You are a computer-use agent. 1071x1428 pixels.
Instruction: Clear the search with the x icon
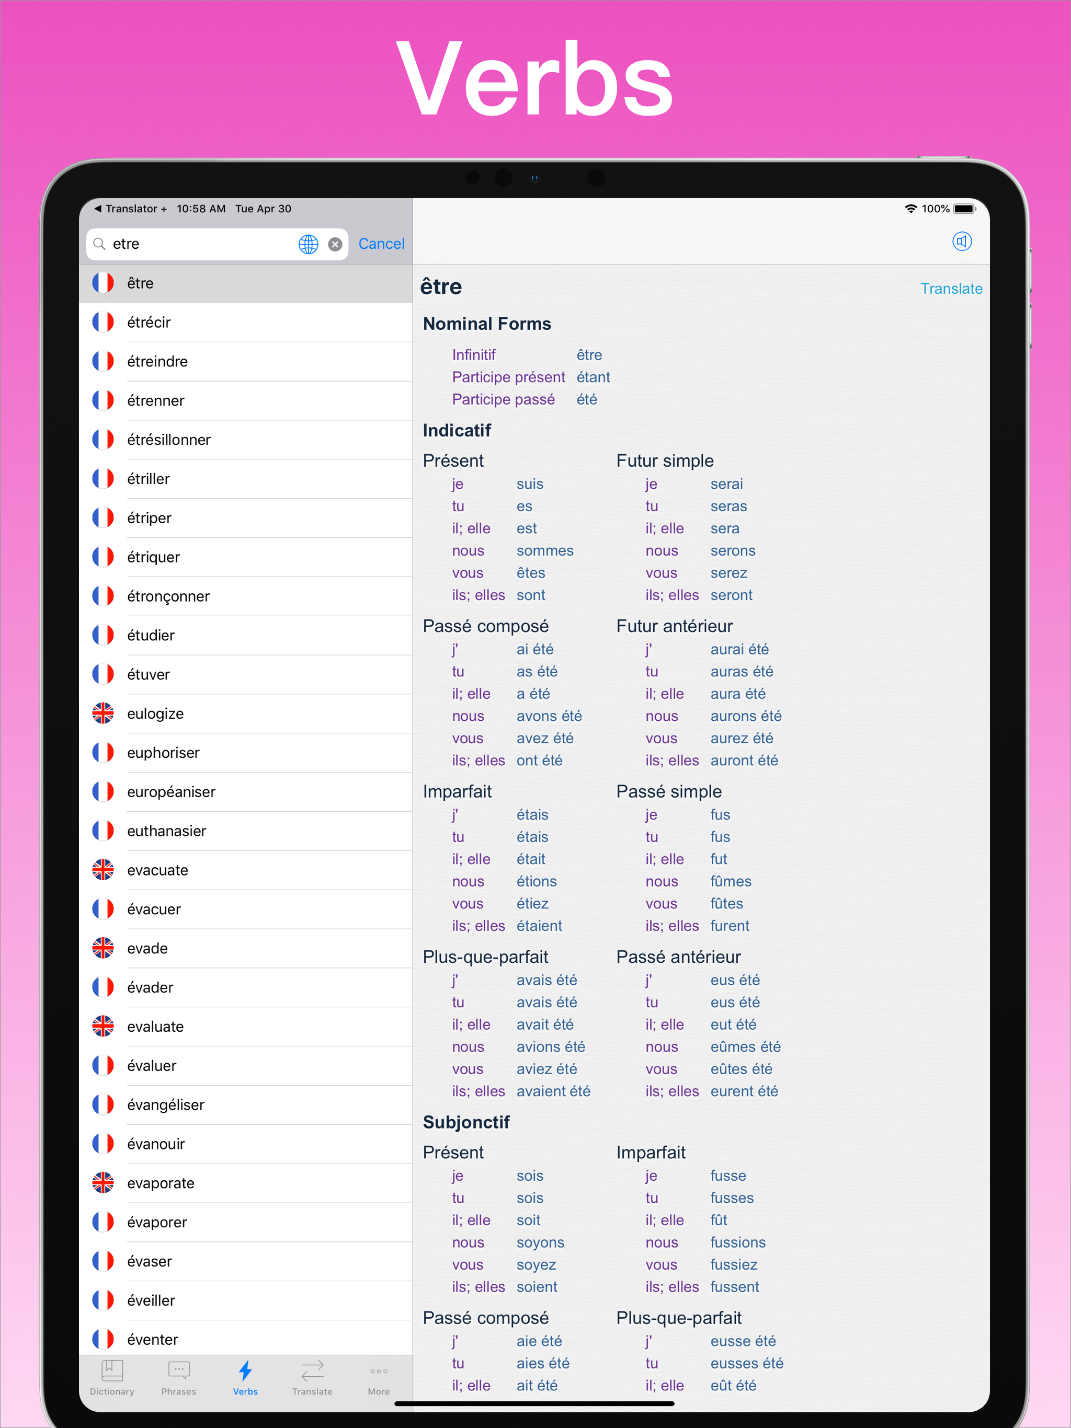point(335,244)
